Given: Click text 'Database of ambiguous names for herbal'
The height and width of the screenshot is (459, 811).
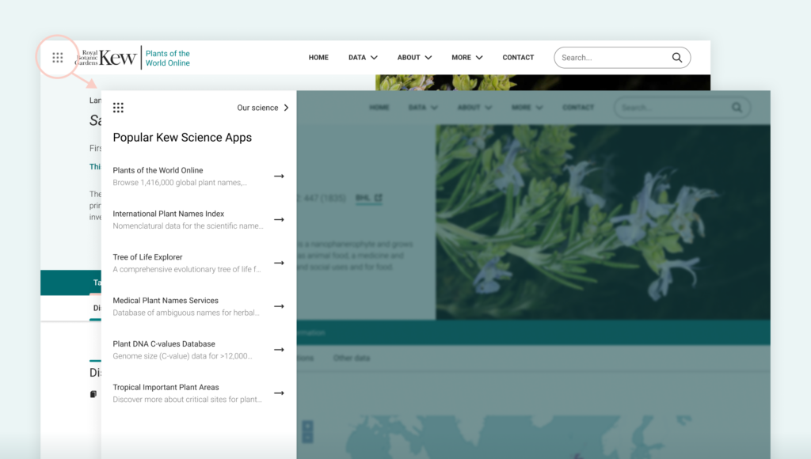Looking at the screenshot, I should point(185,313).
